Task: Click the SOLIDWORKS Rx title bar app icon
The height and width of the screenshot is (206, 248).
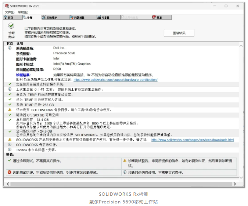Action: [7, 6]
